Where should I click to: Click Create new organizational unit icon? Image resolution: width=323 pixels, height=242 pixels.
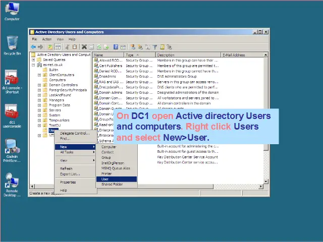click(x=148, y=47)
